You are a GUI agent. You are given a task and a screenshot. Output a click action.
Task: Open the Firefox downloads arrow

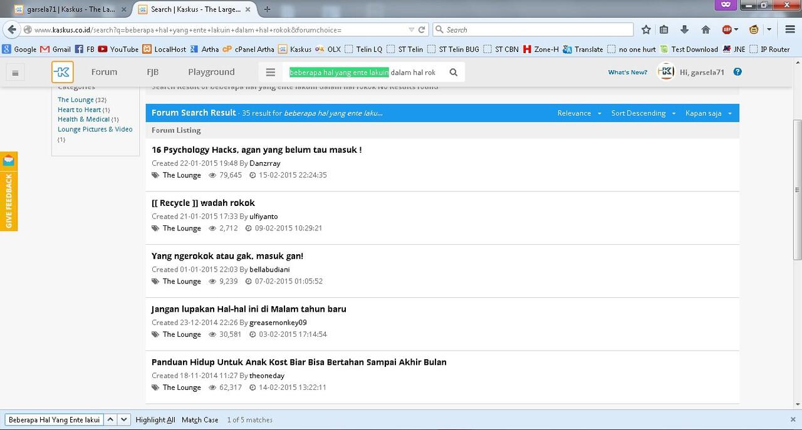pyautogui.click(x=684, y=29)
